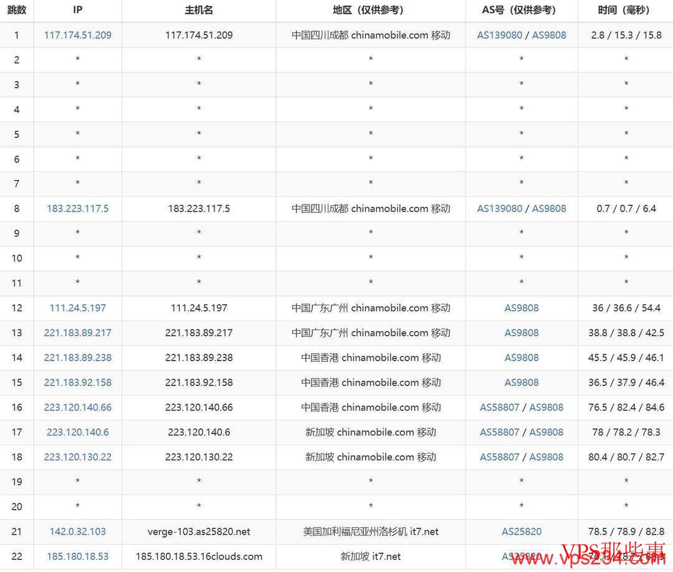Open the 223.120.130.22 IP link in hop 18
Screen dimensions: 673x572
[x=78, y=457]
